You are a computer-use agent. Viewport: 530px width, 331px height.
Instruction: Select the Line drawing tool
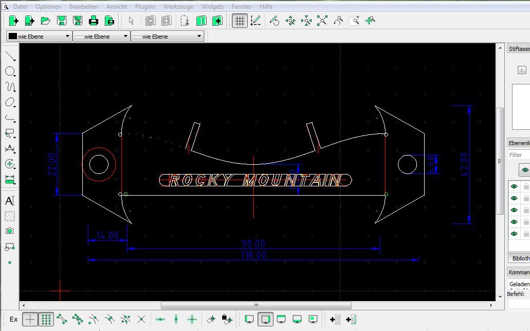10,56
